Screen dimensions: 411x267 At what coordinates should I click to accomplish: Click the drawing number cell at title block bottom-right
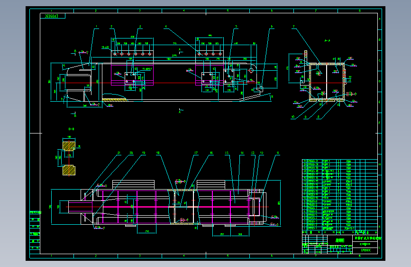tap(365, 250)
